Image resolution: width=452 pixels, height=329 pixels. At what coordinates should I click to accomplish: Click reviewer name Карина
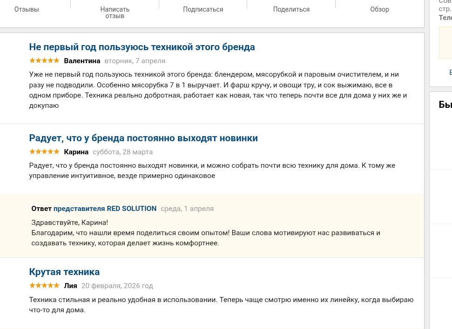pyautogui.click(x=76, y=152)
